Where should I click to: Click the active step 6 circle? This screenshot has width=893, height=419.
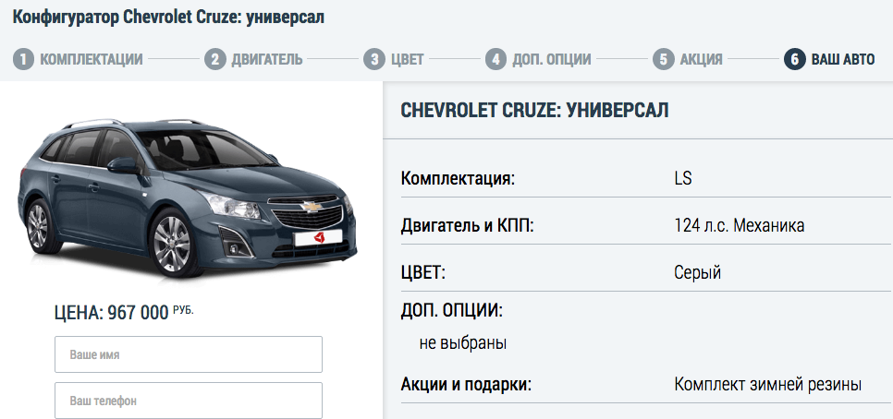click(x=795, y=59)
